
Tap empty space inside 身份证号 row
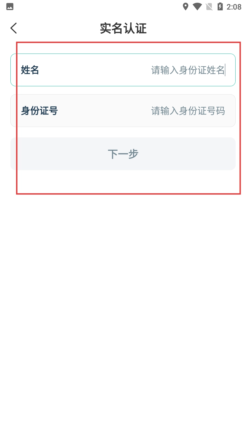(104, 111)
